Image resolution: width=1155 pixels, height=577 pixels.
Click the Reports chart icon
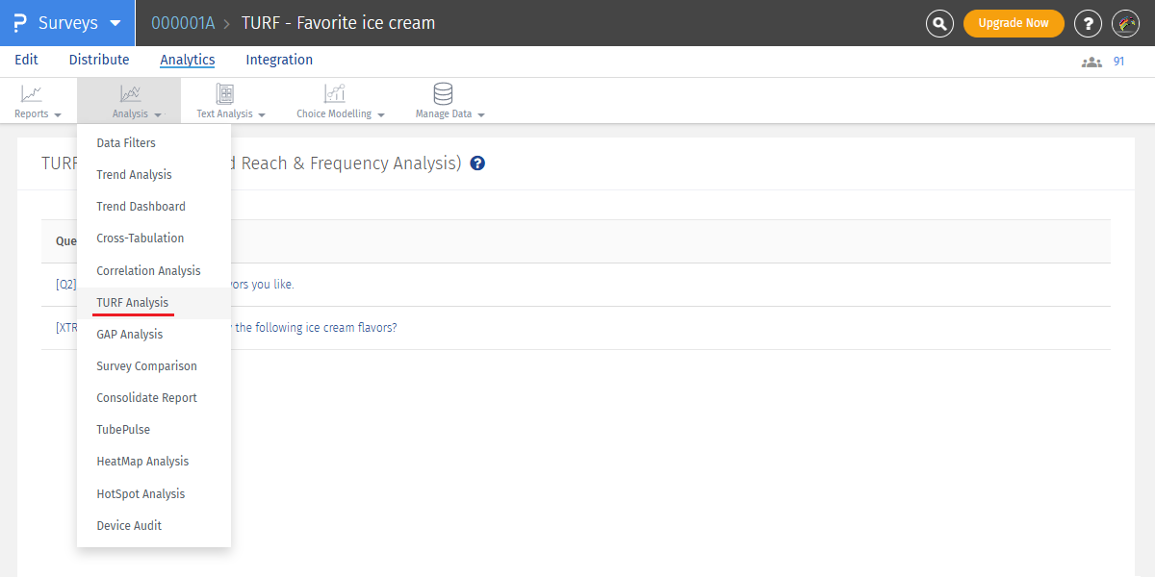[32, 94]
